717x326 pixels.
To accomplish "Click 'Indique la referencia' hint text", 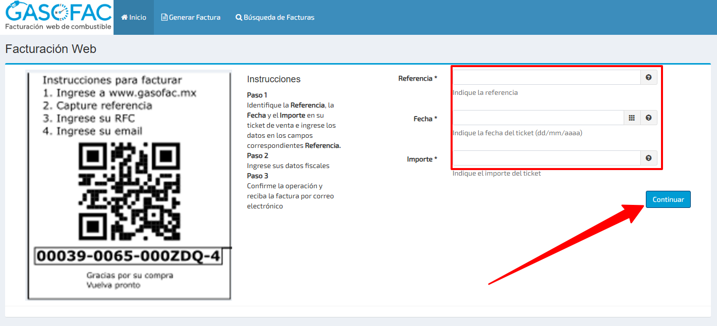I will coord(485,92).
